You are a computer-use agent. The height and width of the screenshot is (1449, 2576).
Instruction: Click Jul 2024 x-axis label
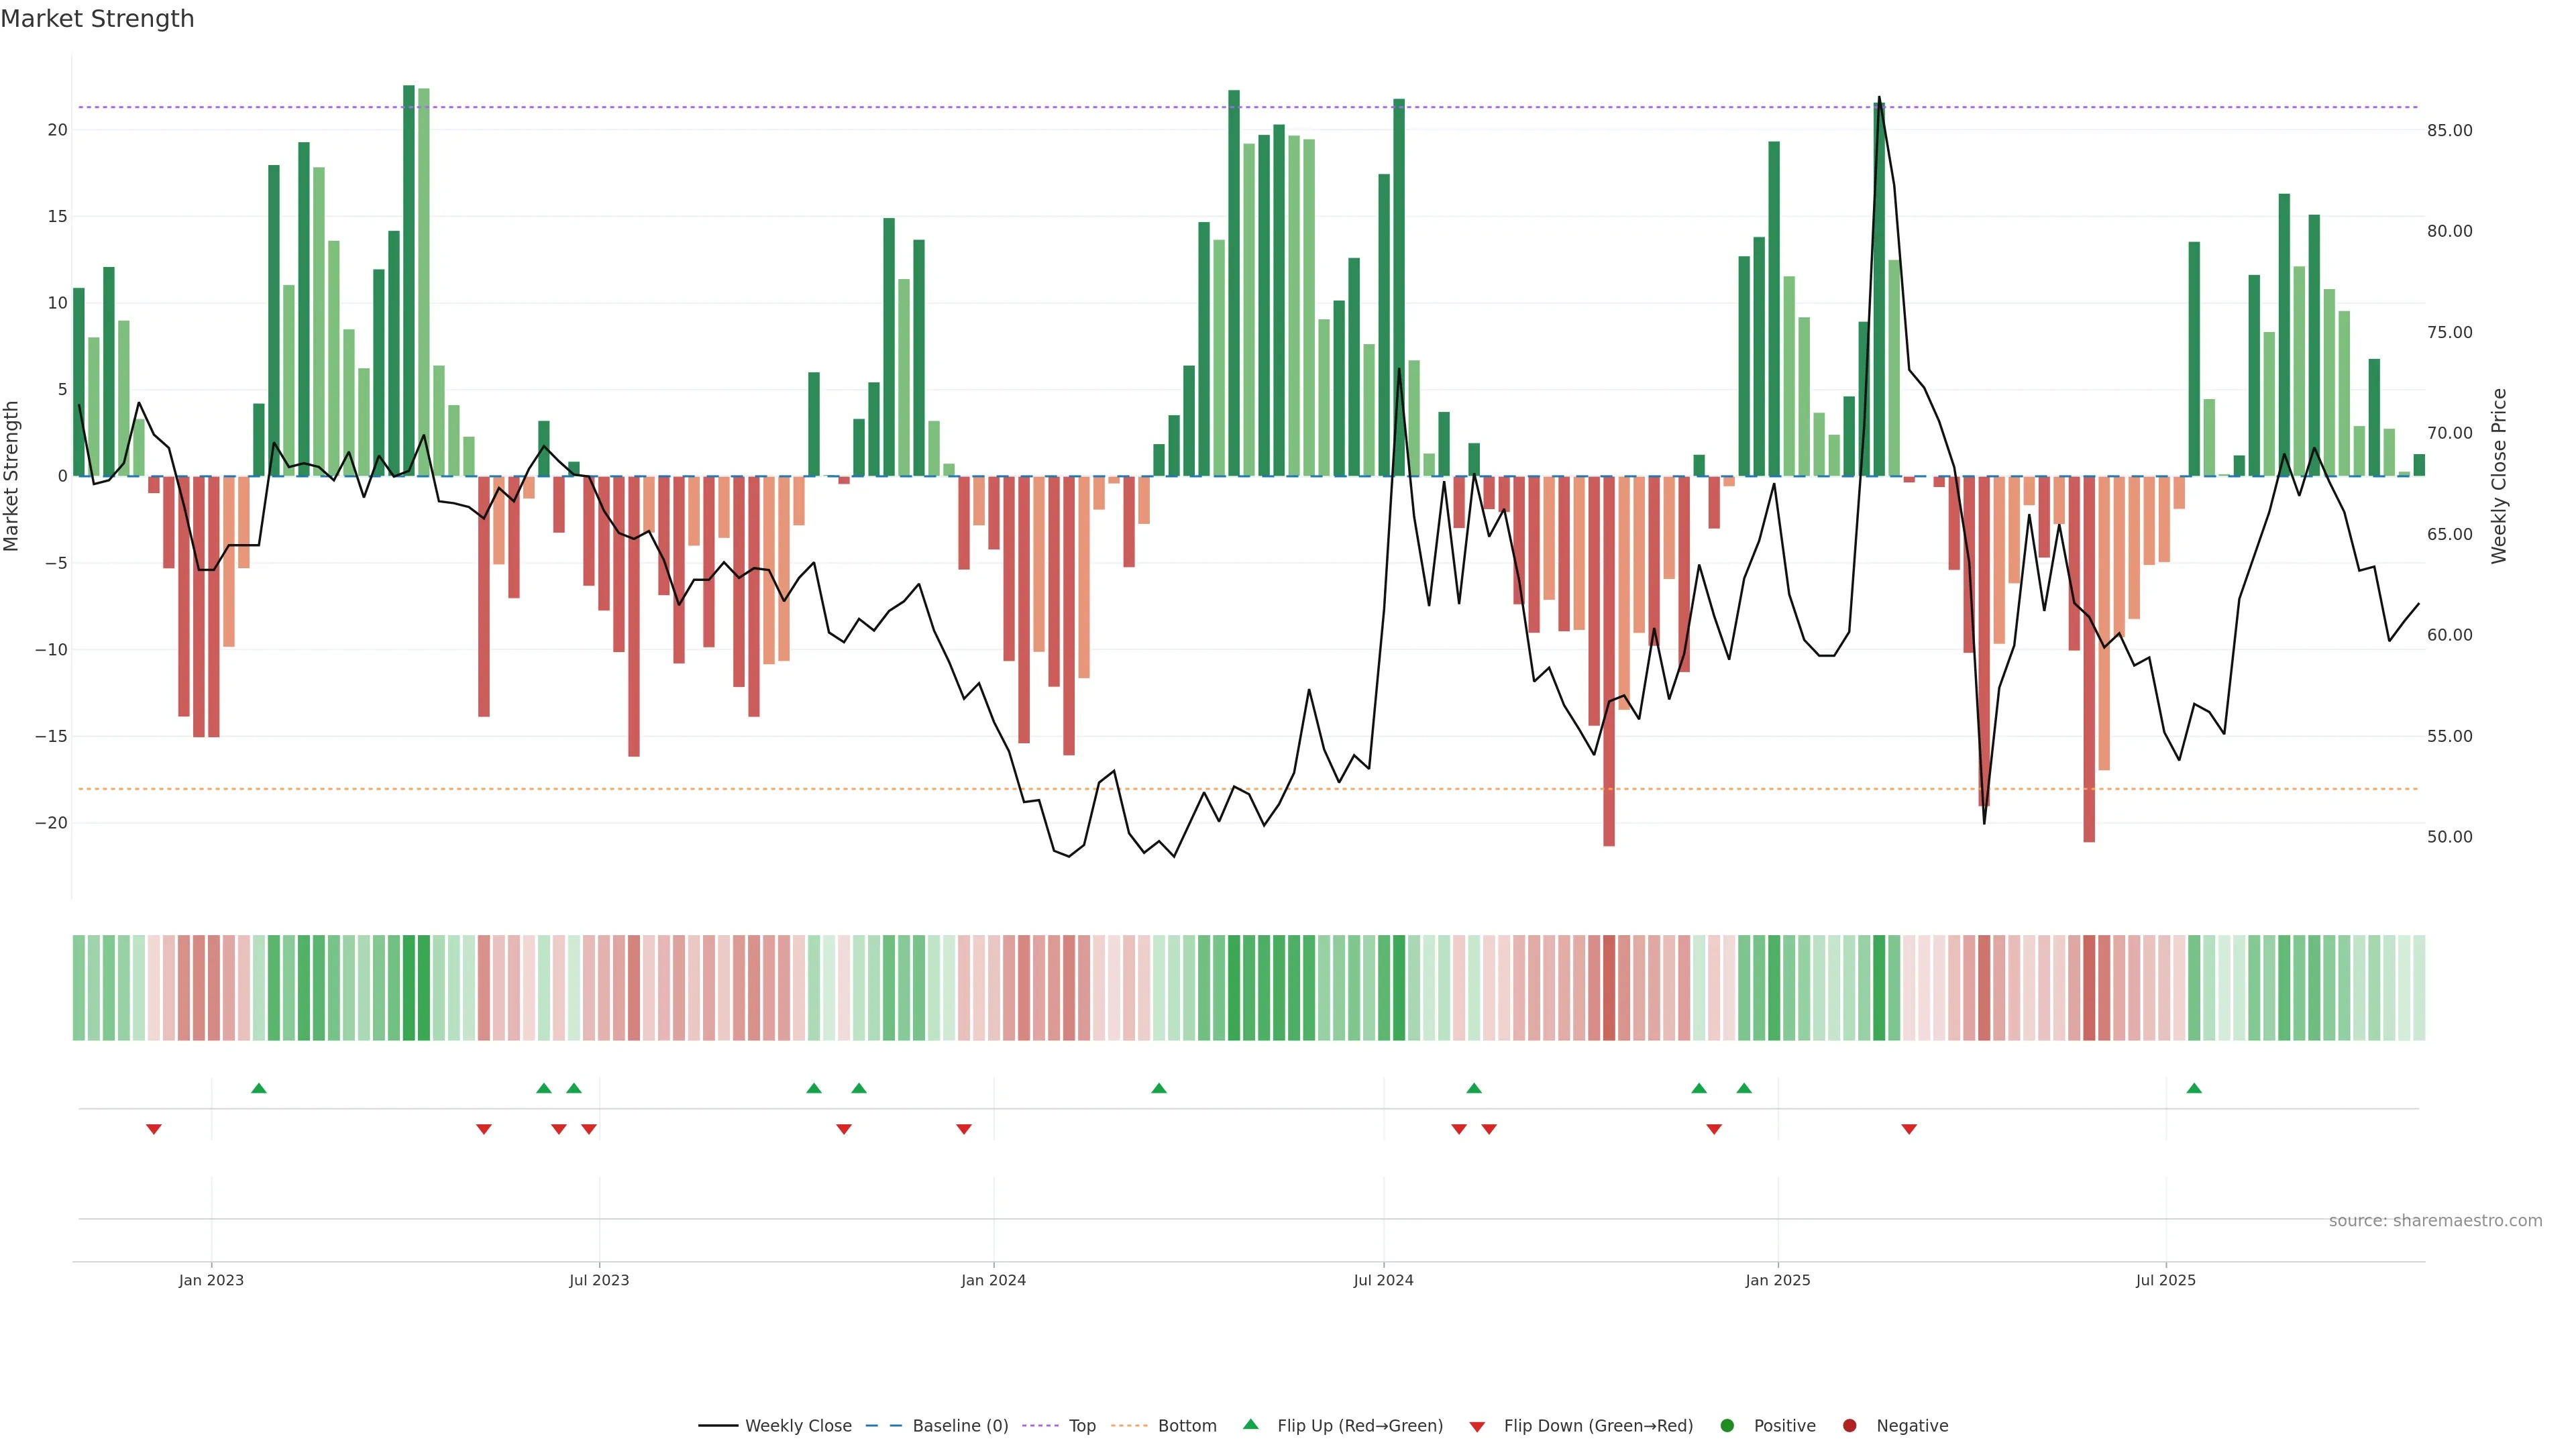(1383, 1280)
